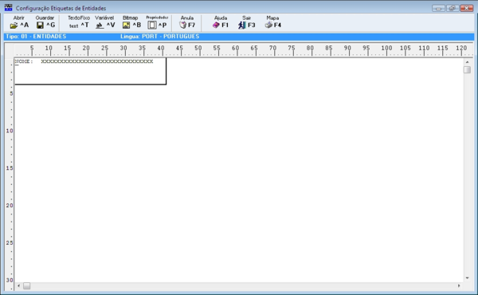Save configuration with the Guardar disk icon
Image resolution: width=478 pixels, height=295 pixels.
click(40, 26)
